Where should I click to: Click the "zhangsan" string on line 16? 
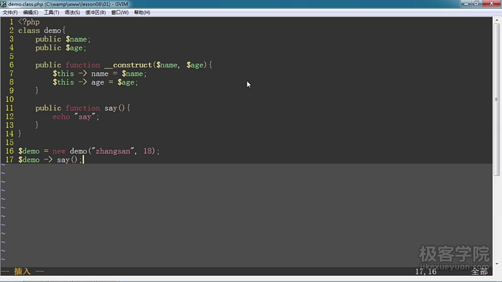(x=113, y=151)
